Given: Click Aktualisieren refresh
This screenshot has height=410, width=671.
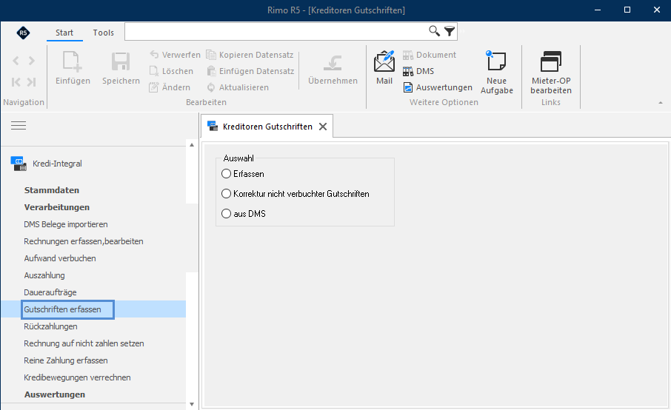Looking at the screenshot, I should (x=238, y=87).
